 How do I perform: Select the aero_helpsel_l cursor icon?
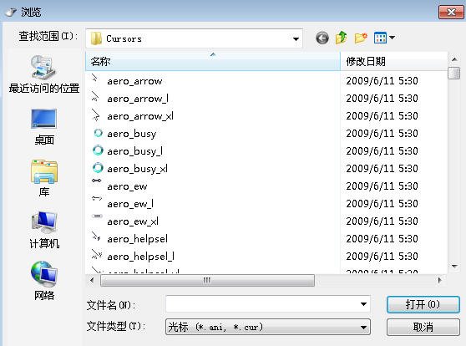97,254
